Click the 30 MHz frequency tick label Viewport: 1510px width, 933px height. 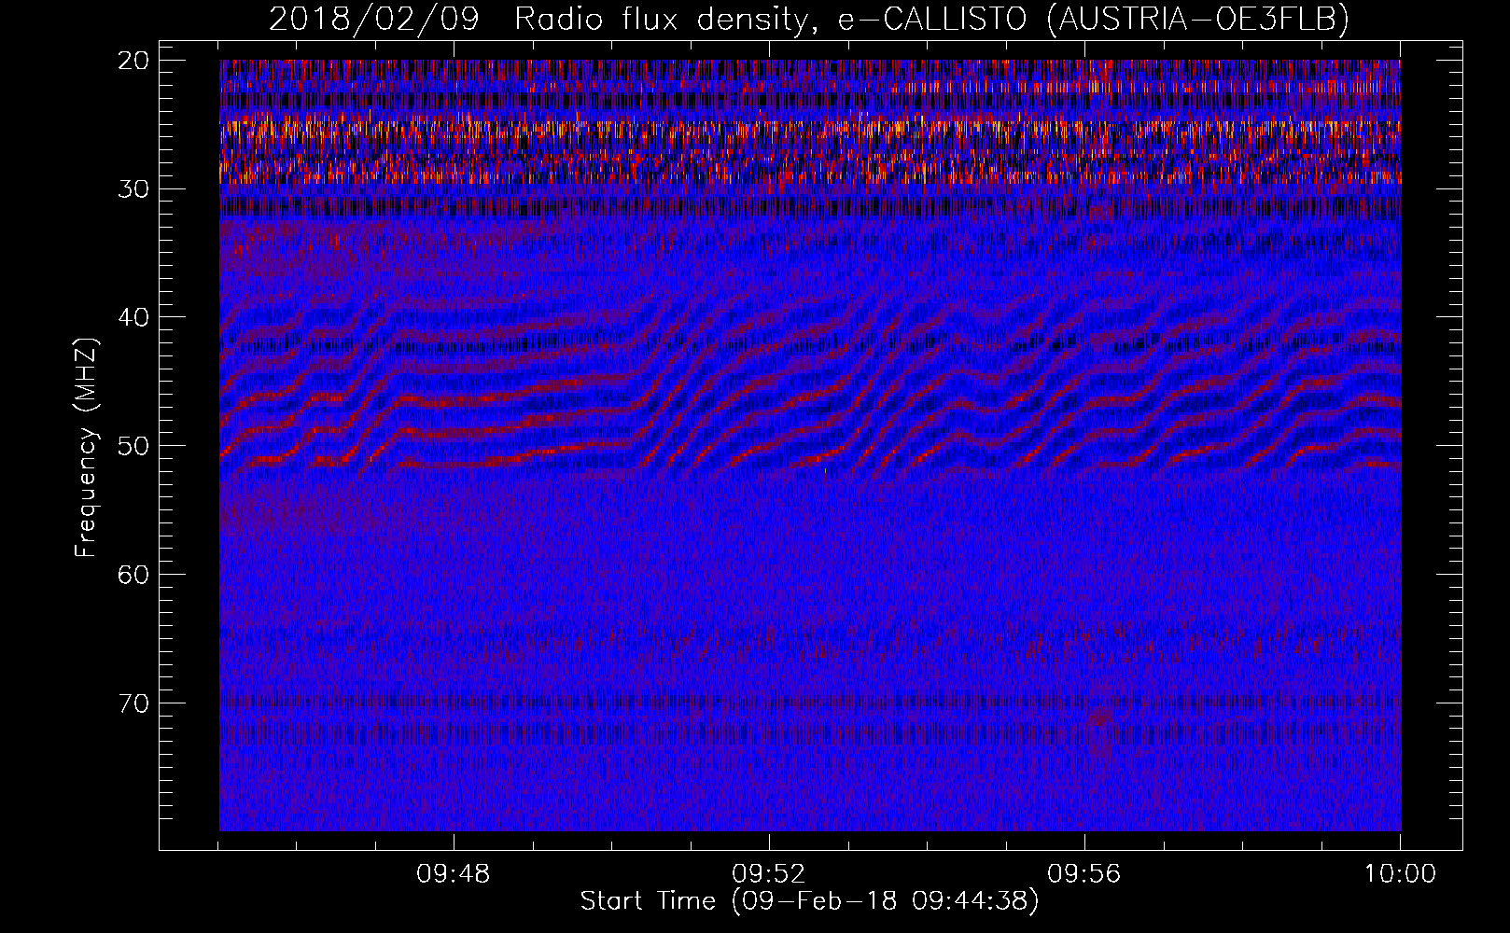point(134,188)
